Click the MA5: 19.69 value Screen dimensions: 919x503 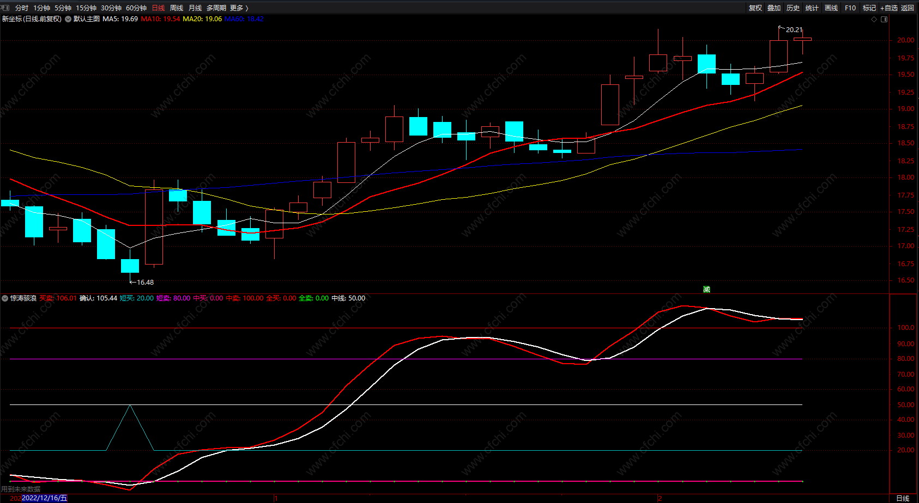point(120,19)
